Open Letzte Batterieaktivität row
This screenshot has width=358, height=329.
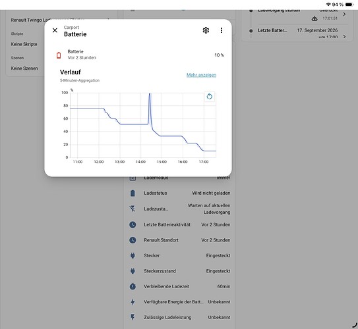pos(179,224)
